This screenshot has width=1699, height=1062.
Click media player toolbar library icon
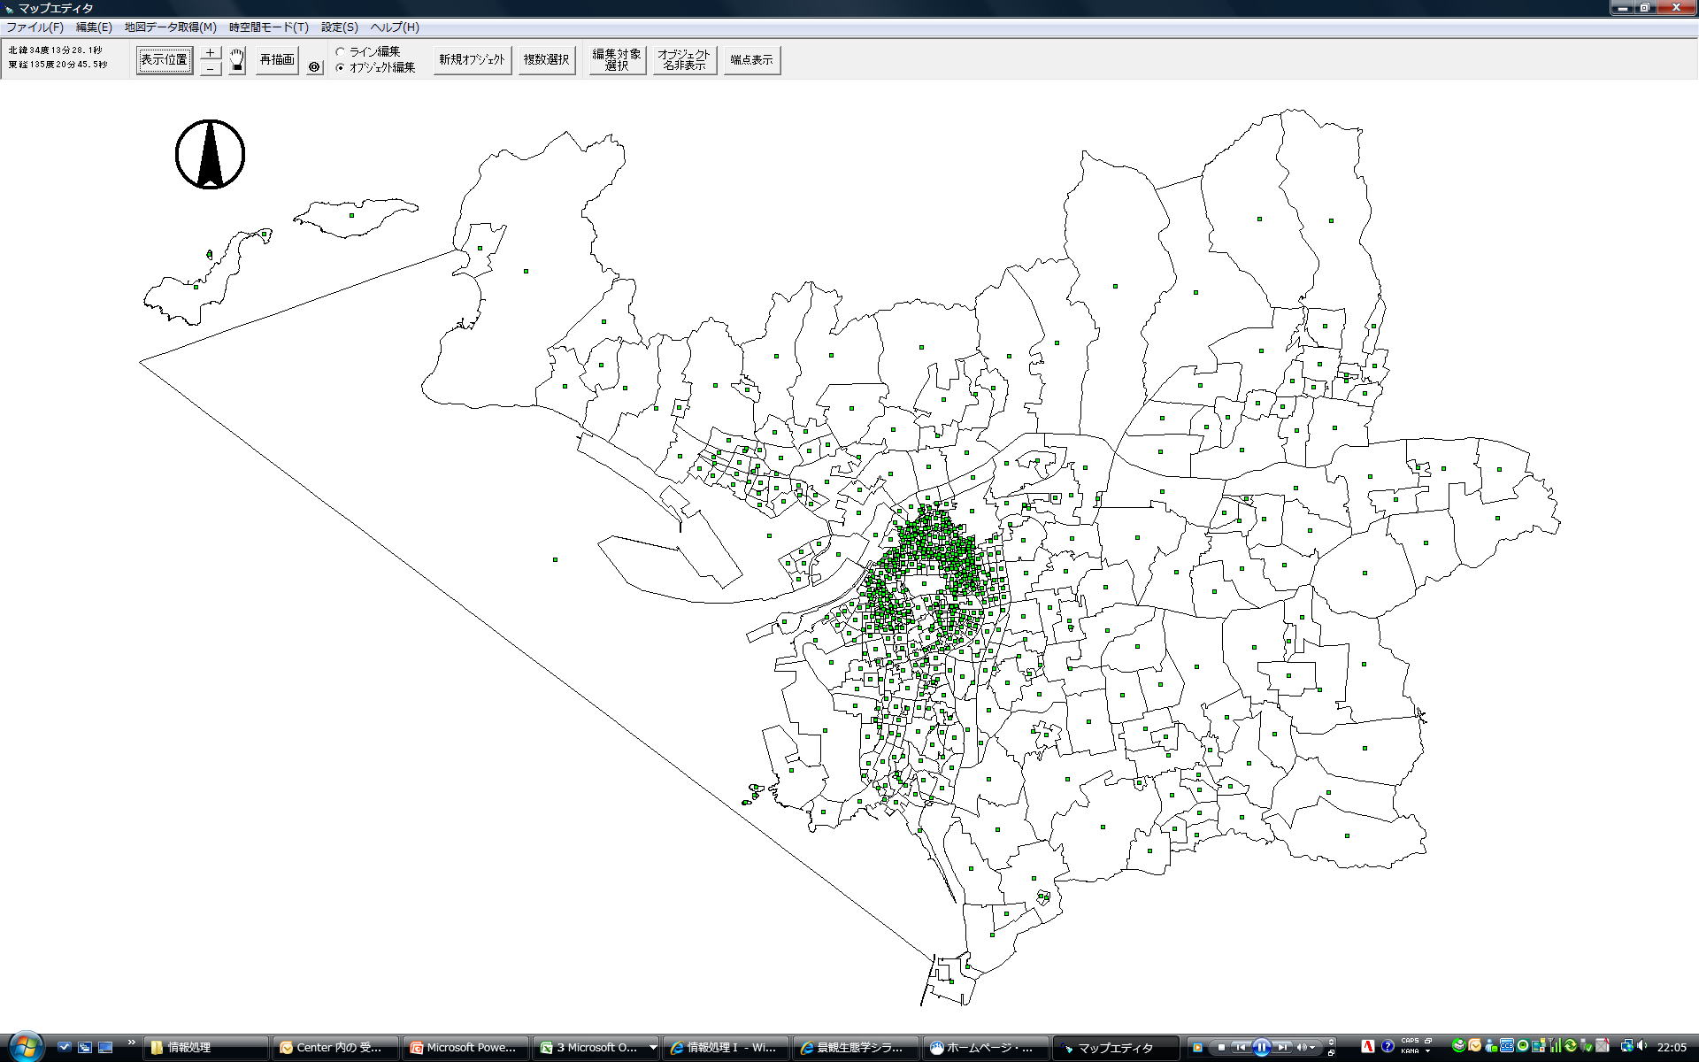click(1197, 1048)
